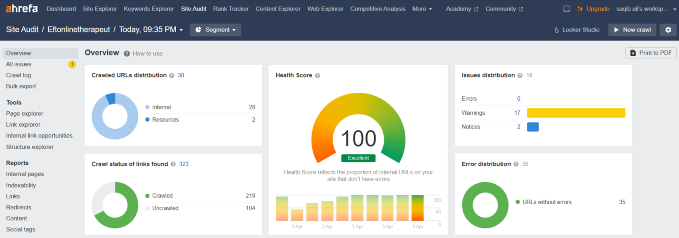
Task: Click help icon beside Issues distribution
Action: [x=520, y=76]
